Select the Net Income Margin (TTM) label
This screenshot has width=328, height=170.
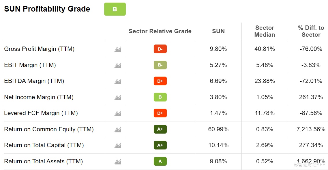[x=39, y=97]
